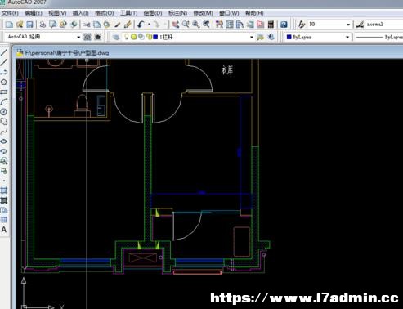The image size is (403, 309).
Task: Expand the layer list dropdown
Action: tap(252, 37)
